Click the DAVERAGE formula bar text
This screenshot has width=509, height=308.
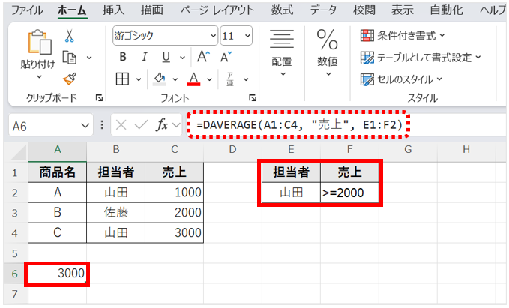[299, 124]
